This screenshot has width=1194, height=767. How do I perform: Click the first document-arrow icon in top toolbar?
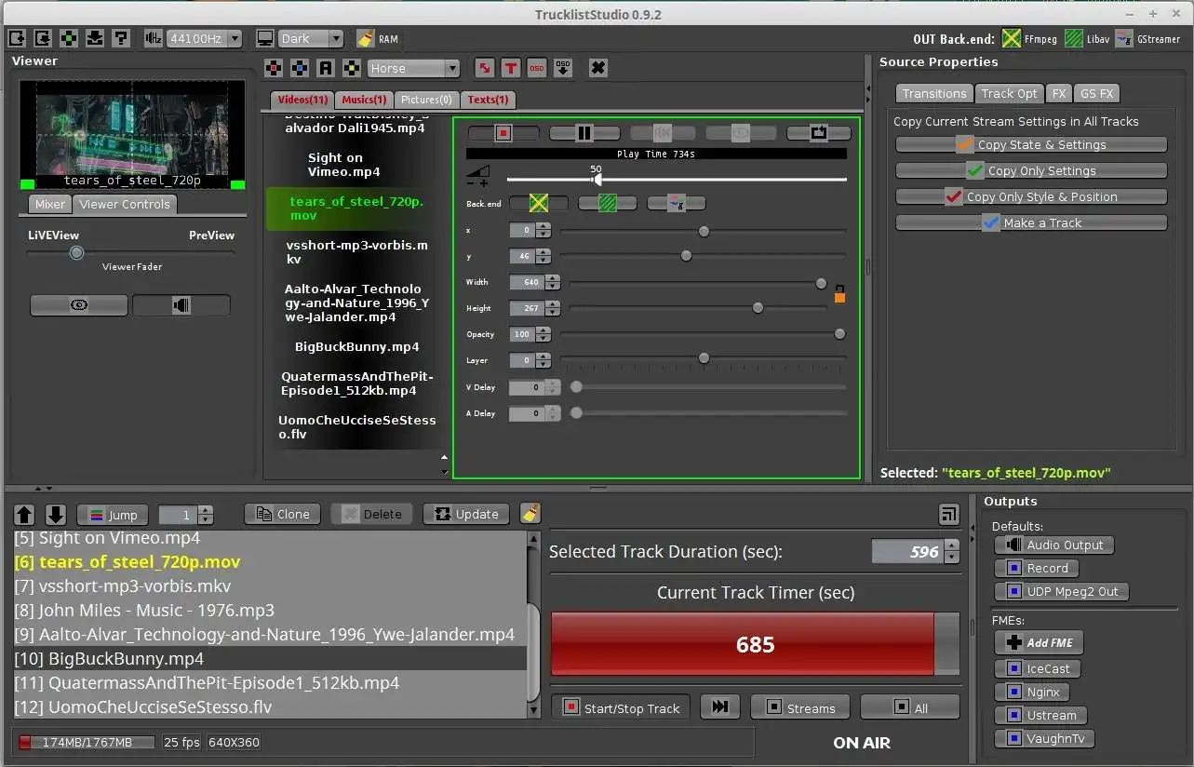[17, 38]
